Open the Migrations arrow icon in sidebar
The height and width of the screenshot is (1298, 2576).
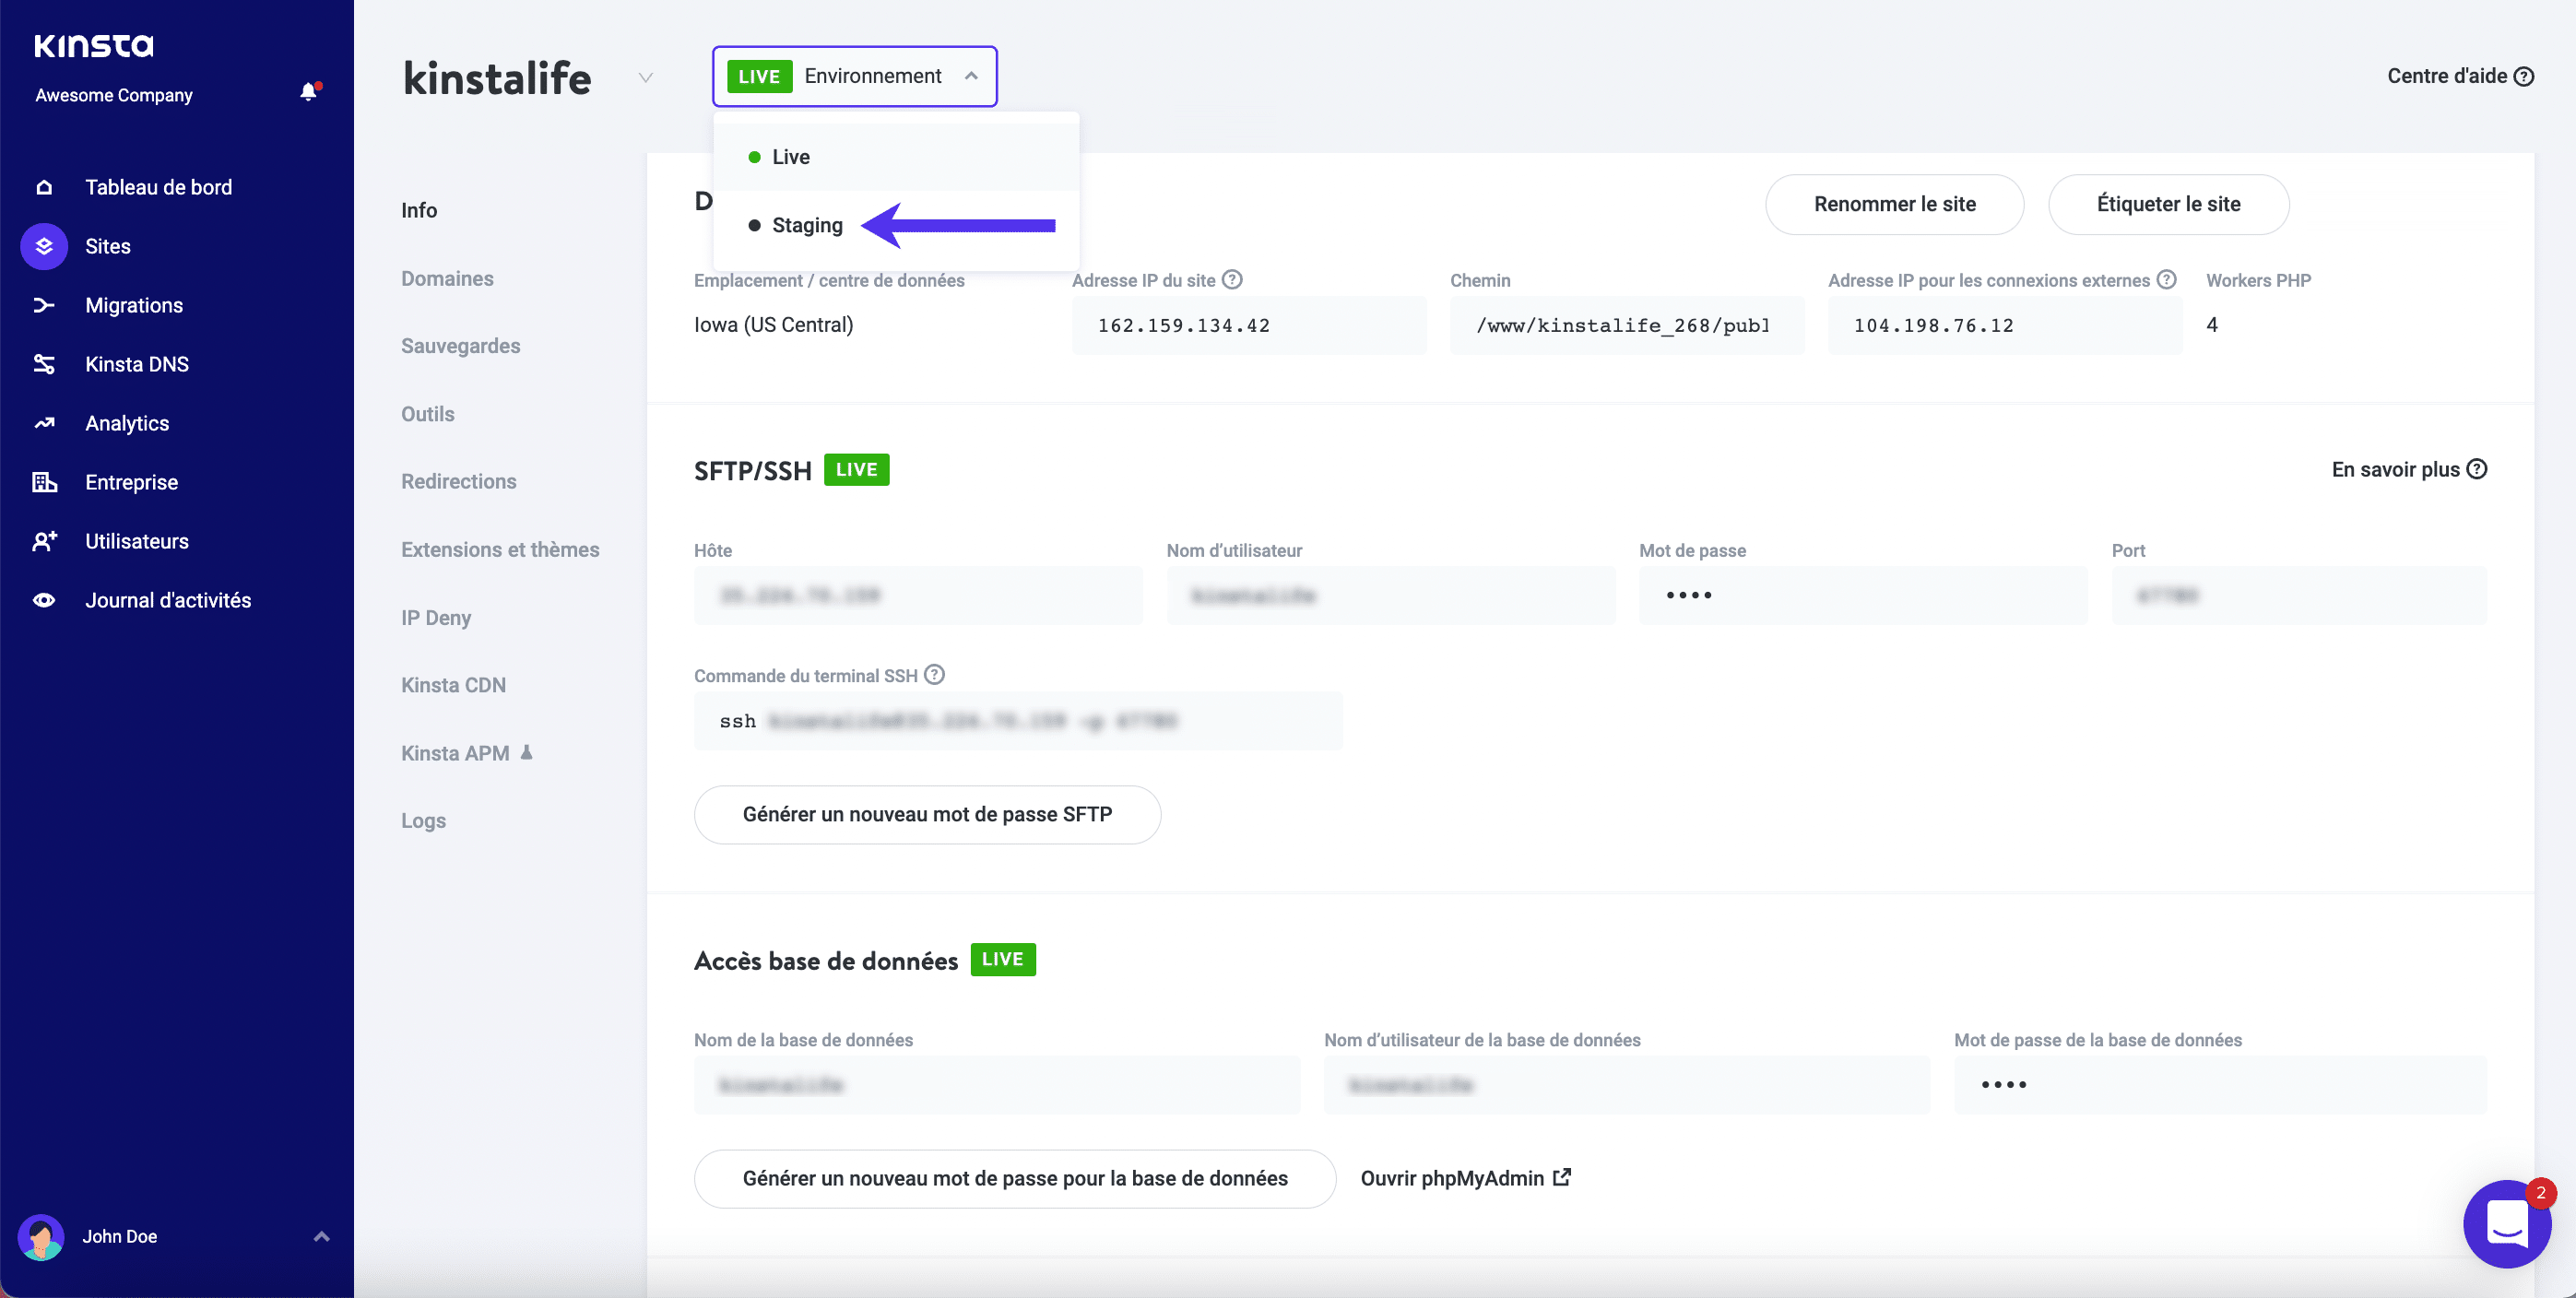click(44, 305)
